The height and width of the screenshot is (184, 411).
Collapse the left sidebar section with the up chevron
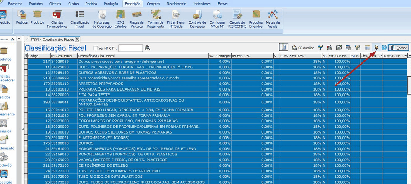[x=13, y=39]
